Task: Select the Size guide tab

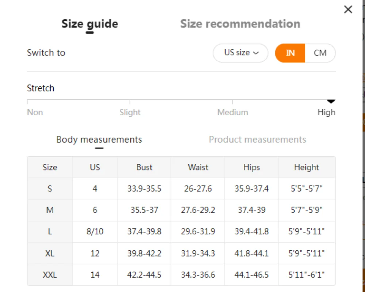Action: (90, 24)
